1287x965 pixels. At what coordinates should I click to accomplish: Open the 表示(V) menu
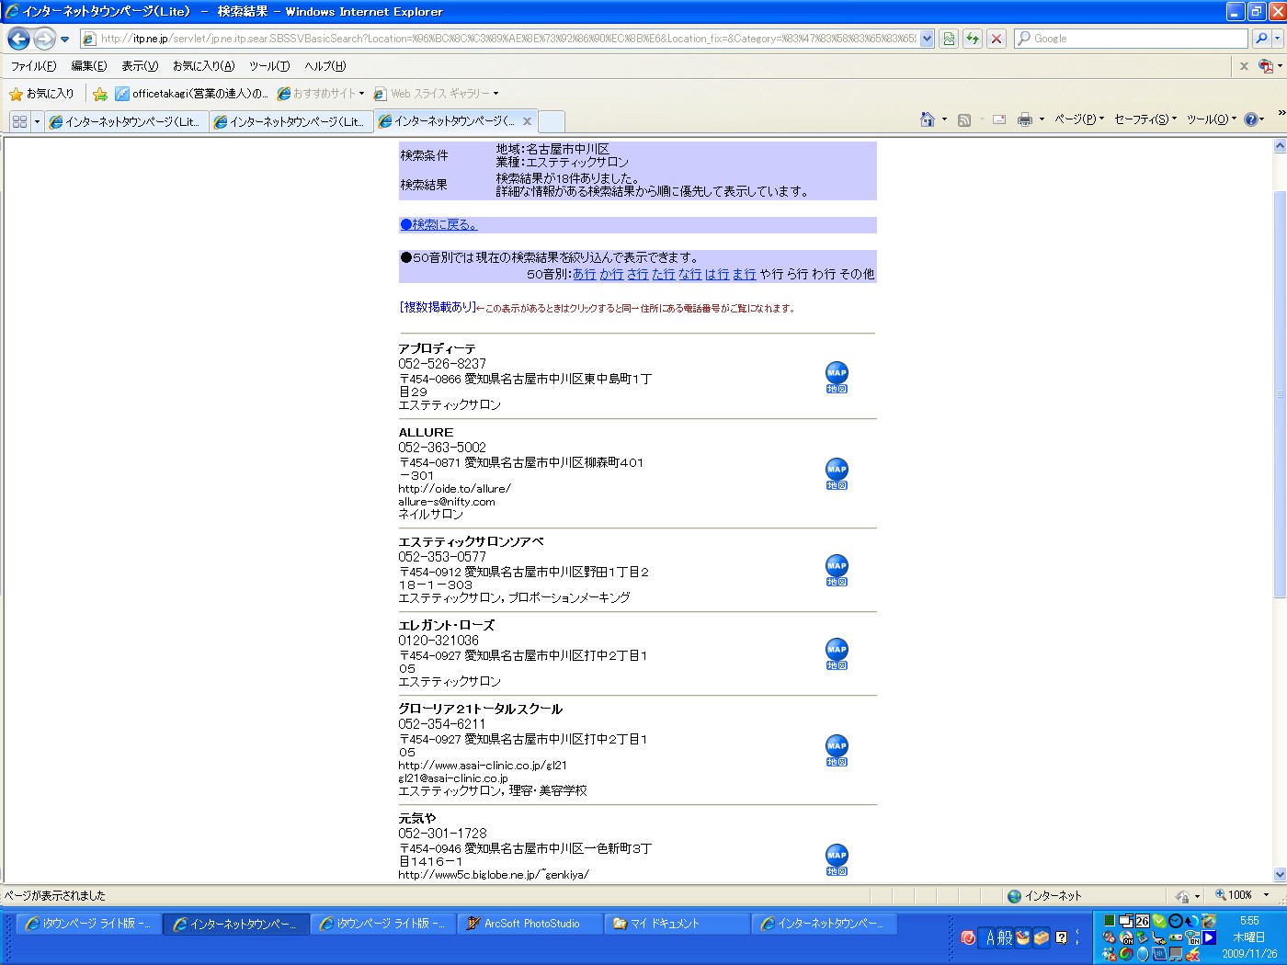(x=140, y=66)
